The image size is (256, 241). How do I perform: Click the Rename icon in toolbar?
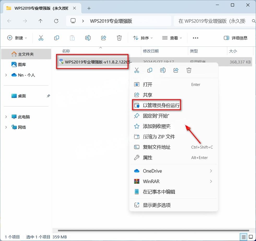click(88, 38)
